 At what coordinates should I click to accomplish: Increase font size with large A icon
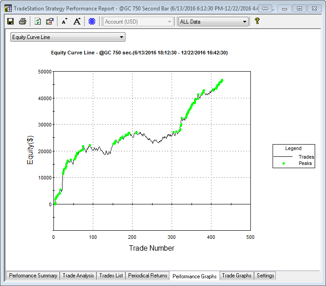tap(77, 21)
